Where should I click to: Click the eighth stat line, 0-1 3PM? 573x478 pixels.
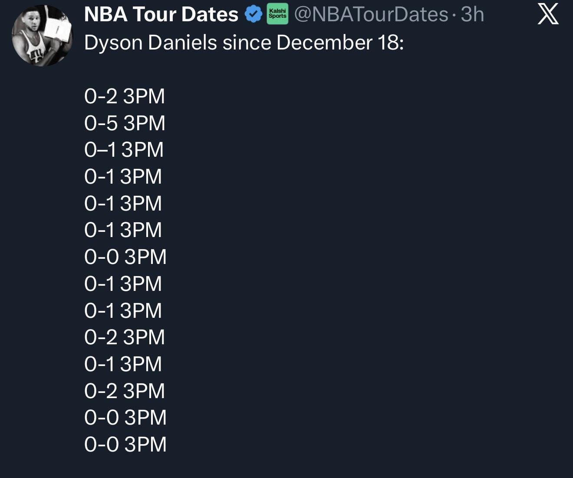click(123, 284)
